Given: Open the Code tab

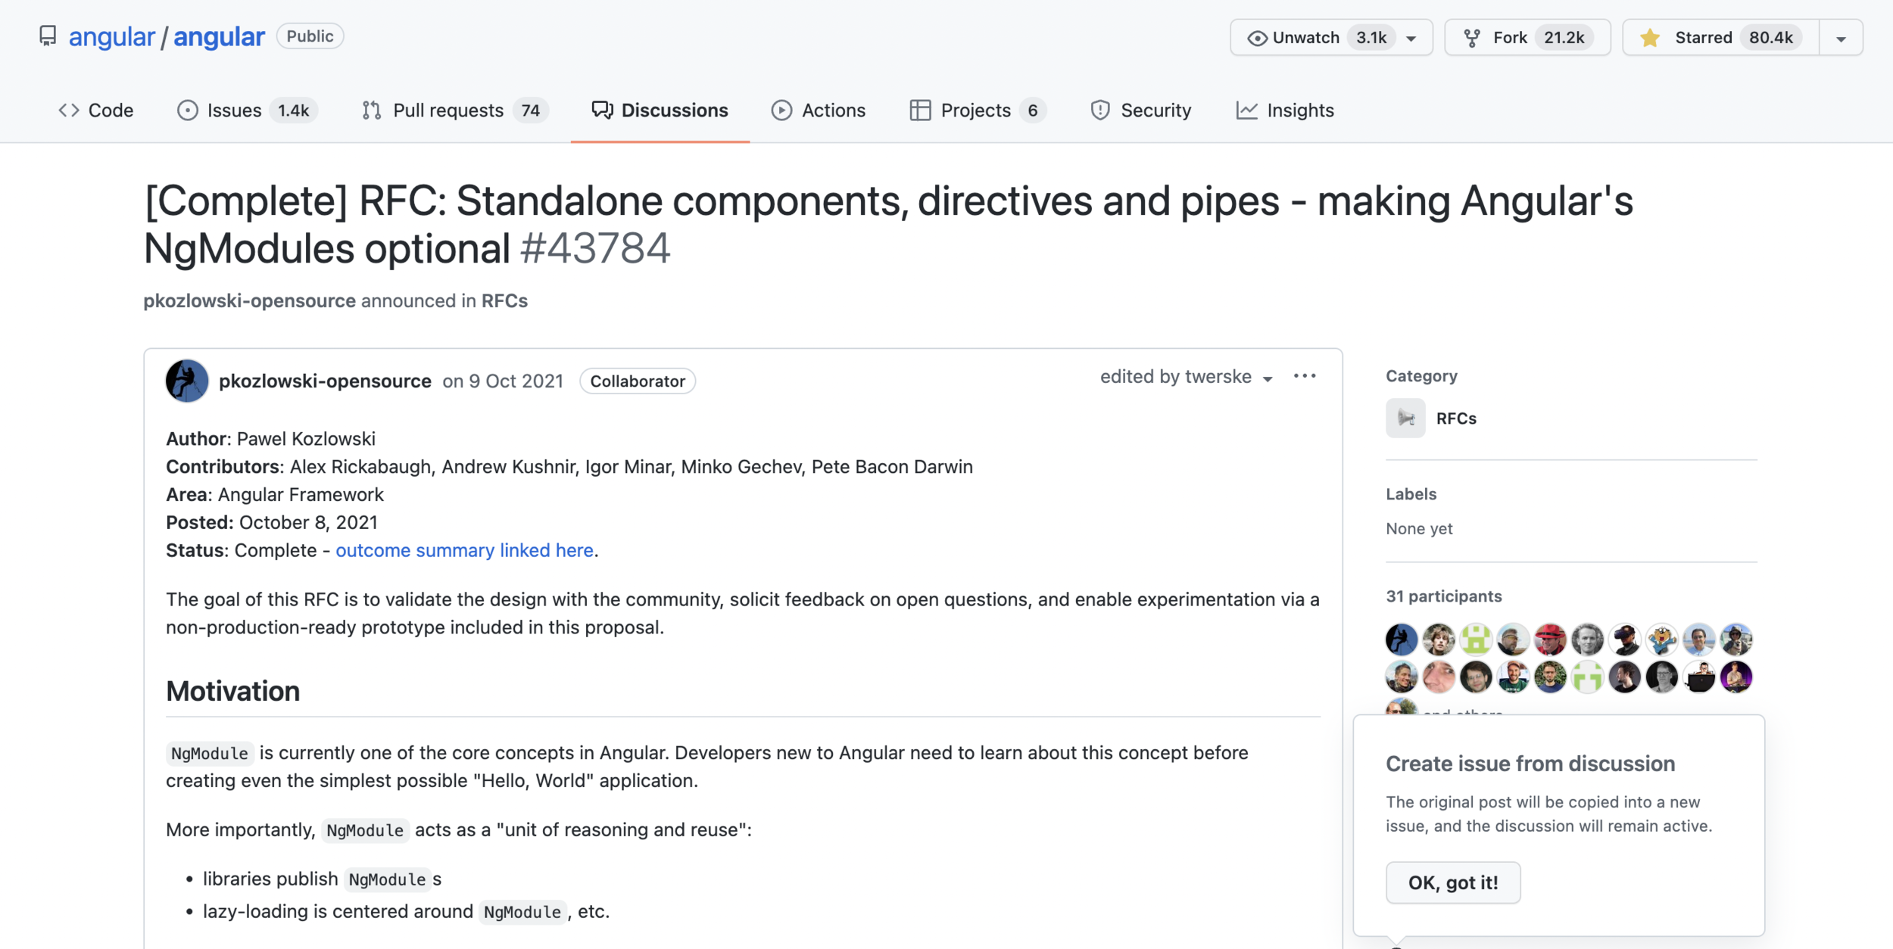Looking at the screenshot, I should [96, 110].
